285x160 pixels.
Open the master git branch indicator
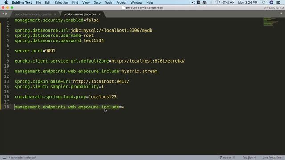click(227, 157)
